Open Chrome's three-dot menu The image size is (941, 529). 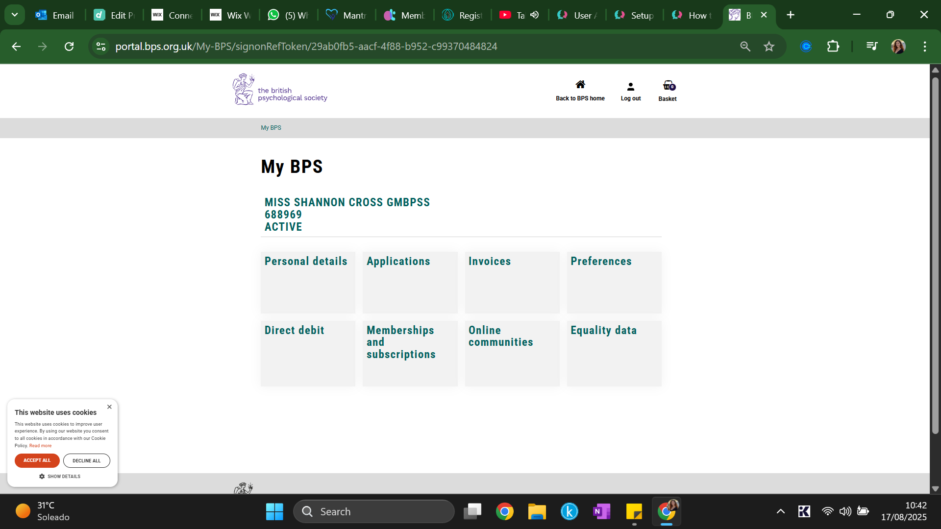point(924,47)
